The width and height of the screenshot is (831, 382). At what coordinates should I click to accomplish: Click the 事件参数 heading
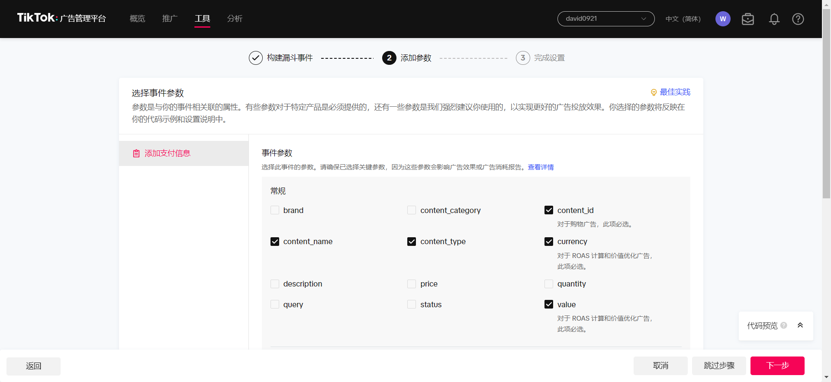(277, 153)
